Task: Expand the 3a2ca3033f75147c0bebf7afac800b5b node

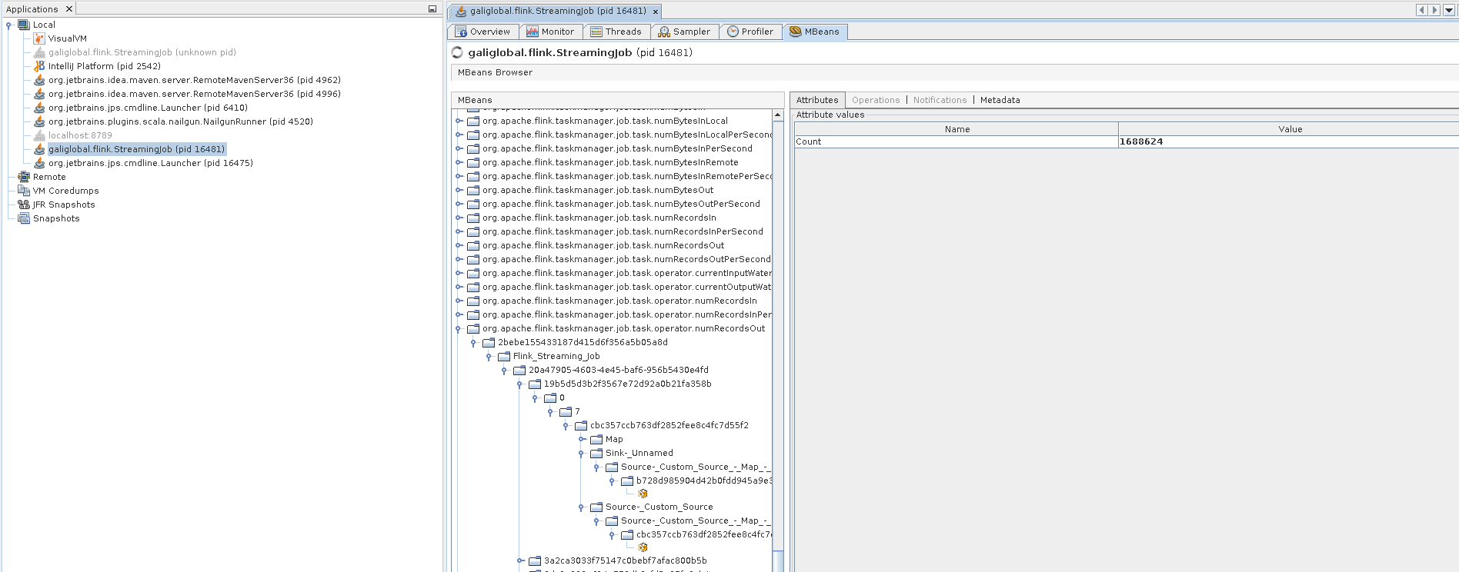Action: 520,561
